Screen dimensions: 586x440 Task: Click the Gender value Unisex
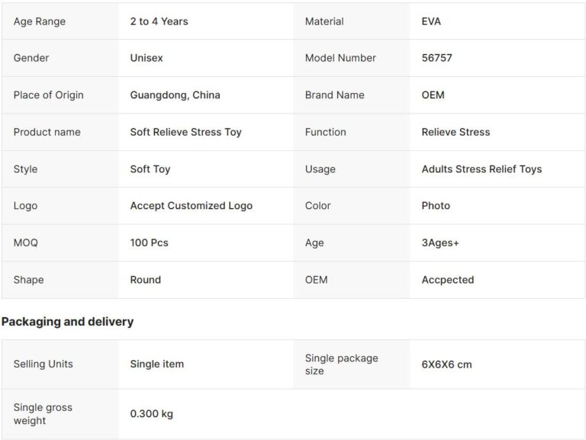pos(146,58)
